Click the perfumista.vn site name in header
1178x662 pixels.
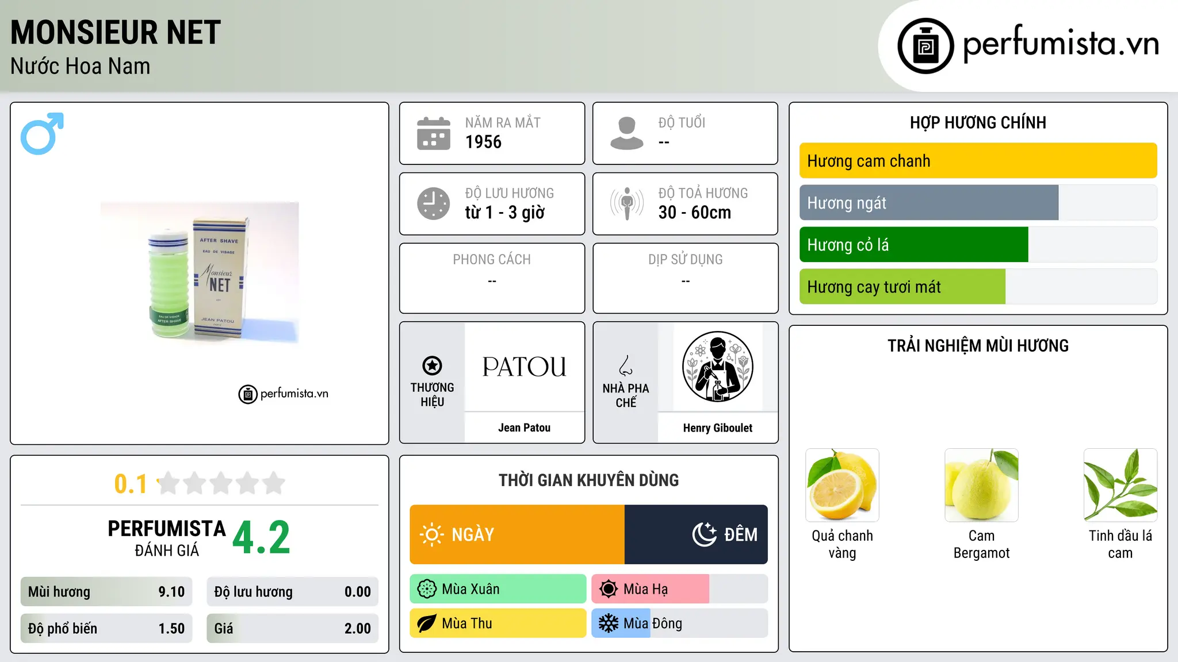(x=1061, y=44)
